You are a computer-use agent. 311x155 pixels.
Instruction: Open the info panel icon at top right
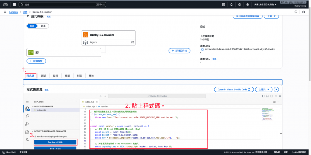296,12
